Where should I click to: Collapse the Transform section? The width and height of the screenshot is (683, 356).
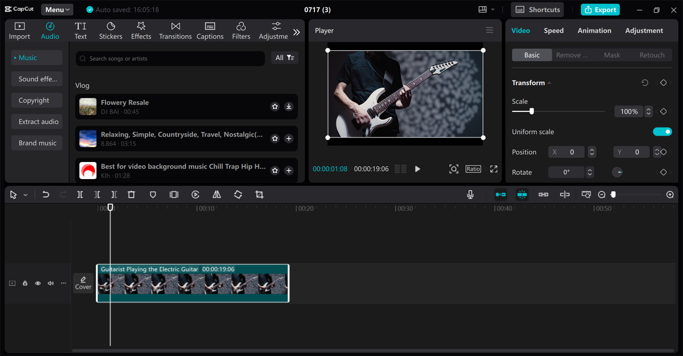[x=549, y=83]
